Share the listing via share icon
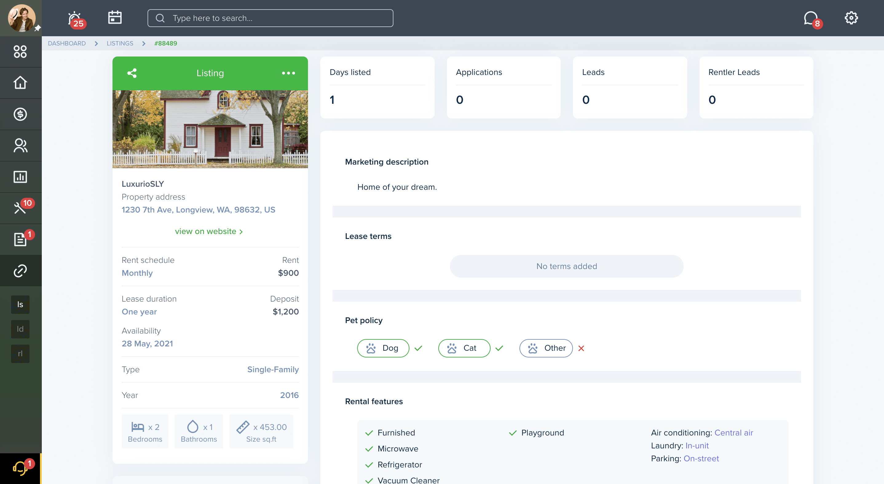884x484 pixels. (x=132, y=73)
